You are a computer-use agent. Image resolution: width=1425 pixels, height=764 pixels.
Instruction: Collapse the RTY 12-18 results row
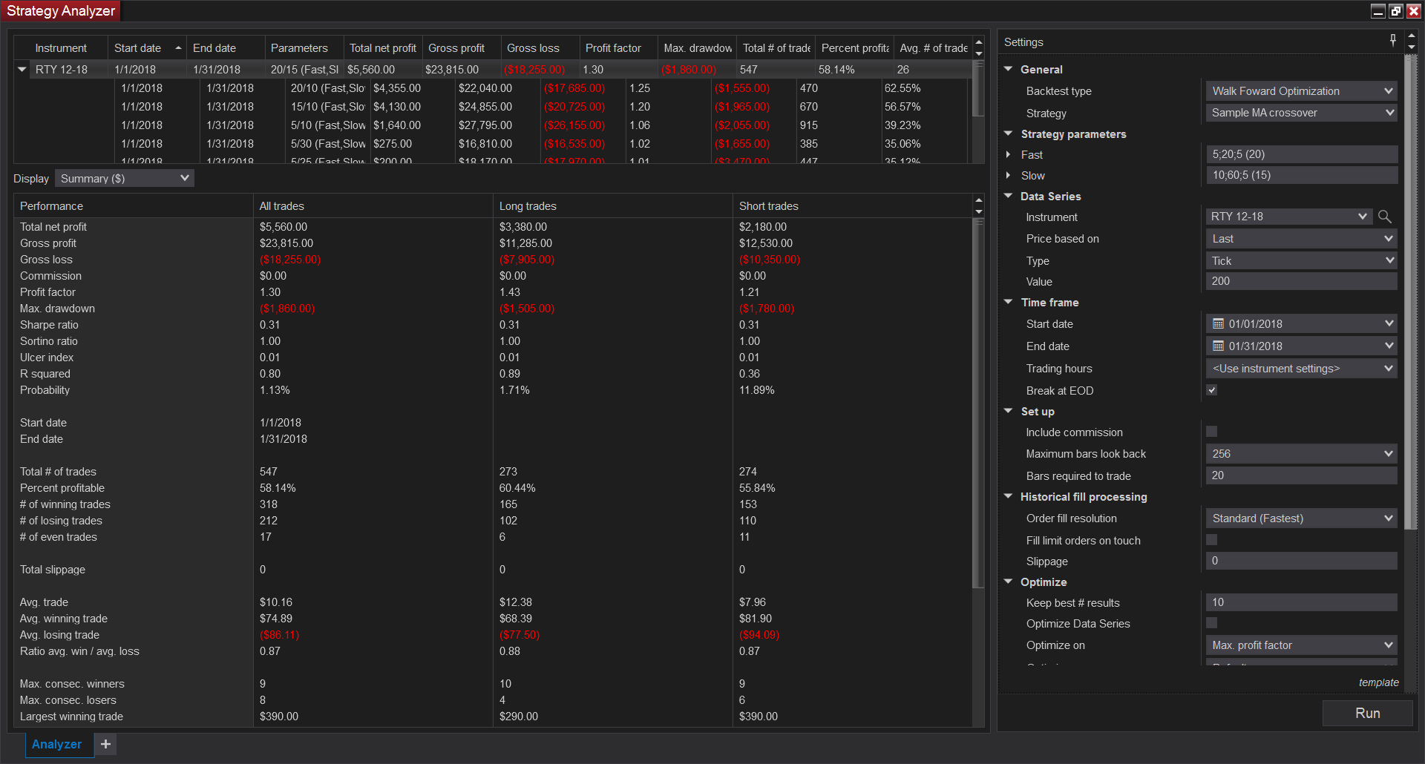(22, 70)
